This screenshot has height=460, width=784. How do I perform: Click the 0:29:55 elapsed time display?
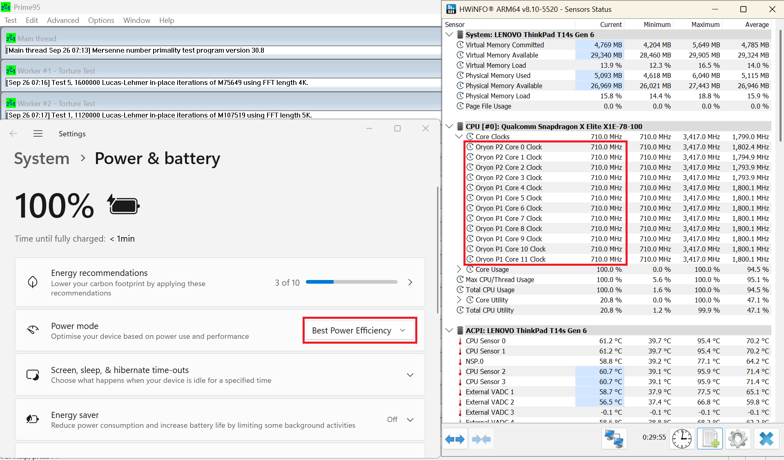point(654,437)
